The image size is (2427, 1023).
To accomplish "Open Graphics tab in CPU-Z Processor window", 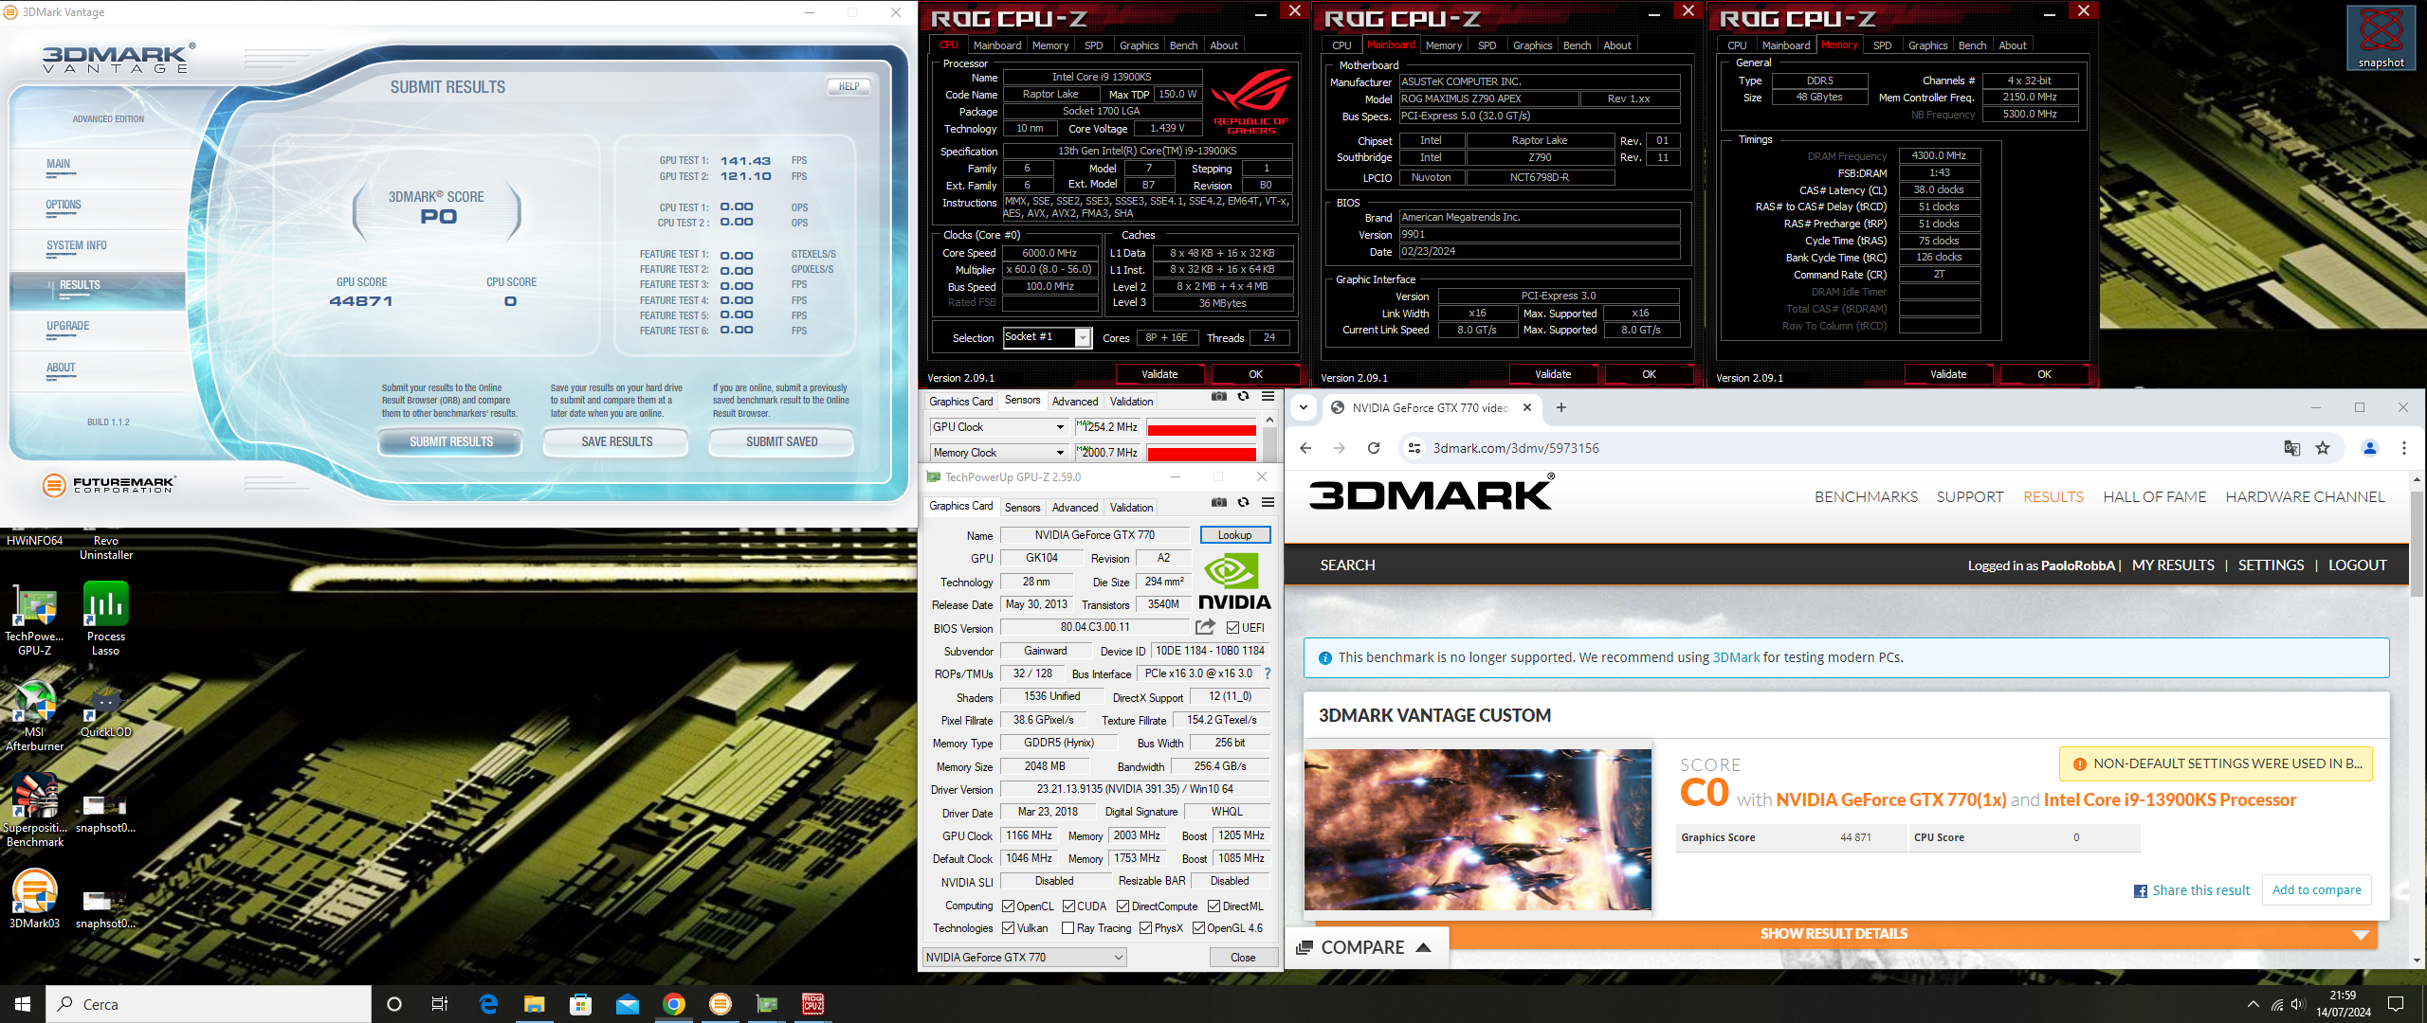I will pyautogui.click(x=1139, y=45).
